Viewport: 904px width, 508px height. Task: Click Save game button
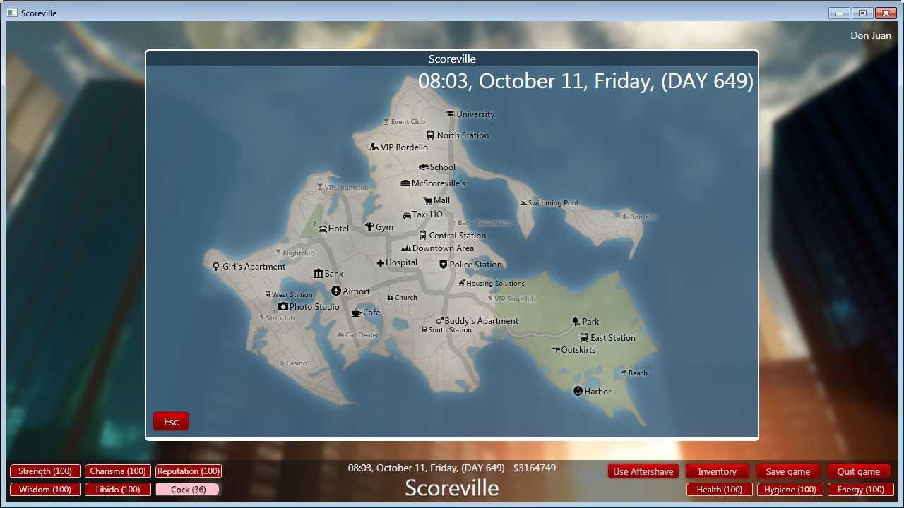point(788,471)
